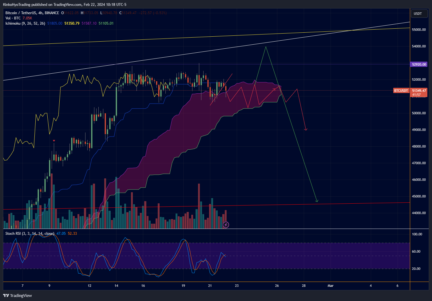Select the green projection peak near 54000
Screen dimensions: 432x301
[x=266, y=47]
